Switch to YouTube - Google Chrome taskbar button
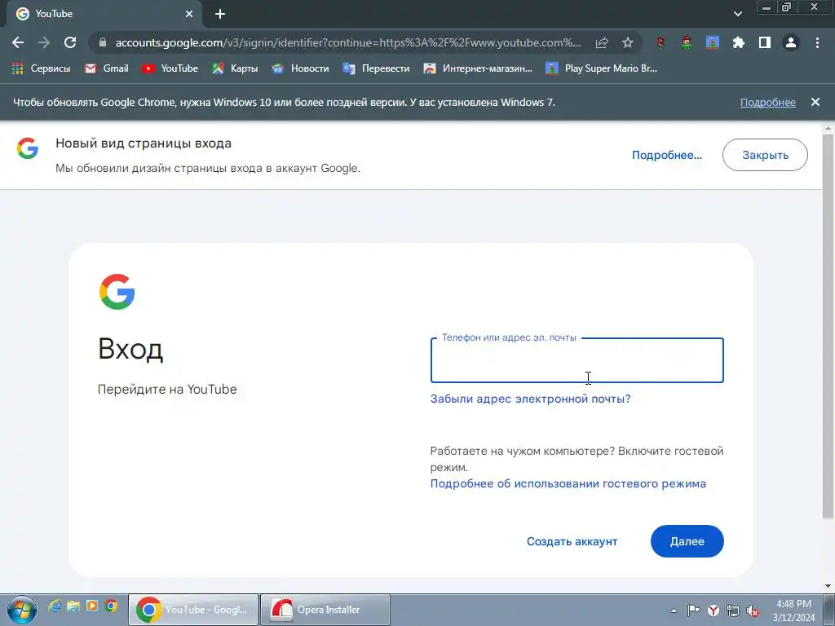This screenshot has width=835, height=626. point(193,610)
